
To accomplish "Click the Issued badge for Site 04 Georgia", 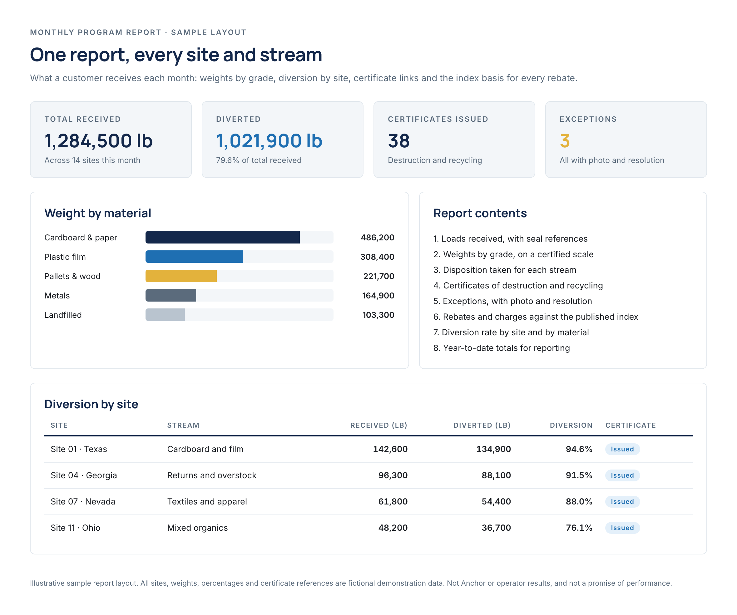I will [x=622, y=475].
